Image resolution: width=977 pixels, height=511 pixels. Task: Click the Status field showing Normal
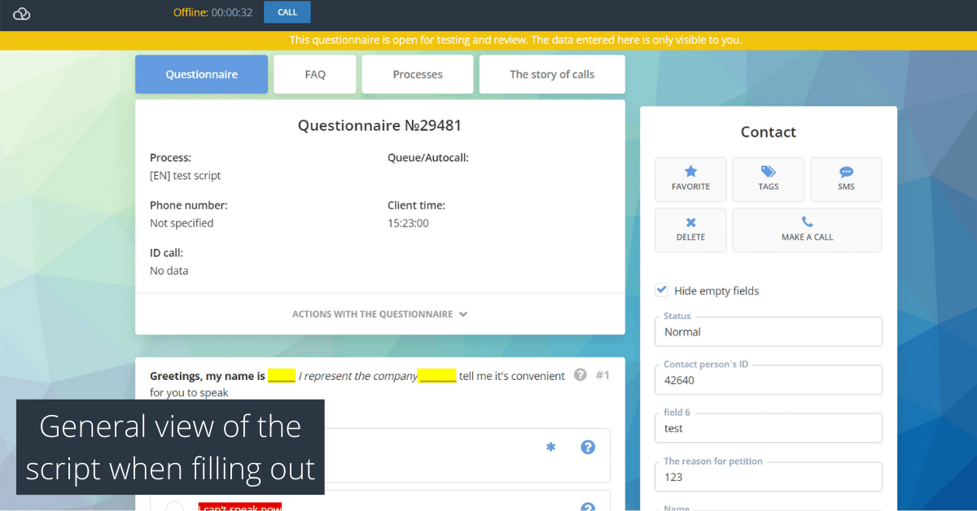coord(769,331)
